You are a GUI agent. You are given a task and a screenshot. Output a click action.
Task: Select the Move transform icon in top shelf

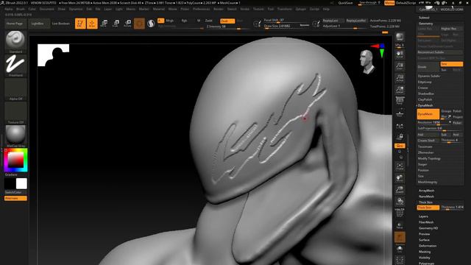click(104, 24)
